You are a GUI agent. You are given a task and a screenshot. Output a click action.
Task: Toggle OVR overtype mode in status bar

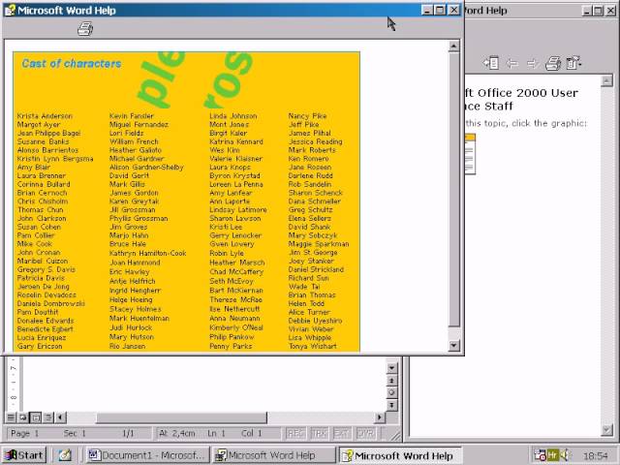365,433
